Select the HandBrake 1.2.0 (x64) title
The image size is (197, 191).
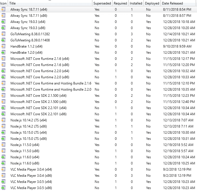27,52
